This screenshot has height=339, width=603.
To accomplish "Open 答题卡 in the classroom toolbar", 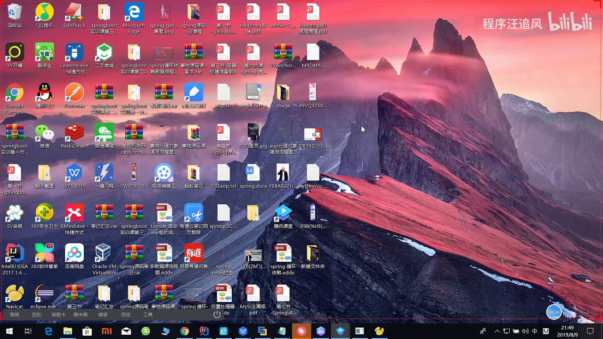I will tap(58, 315).
